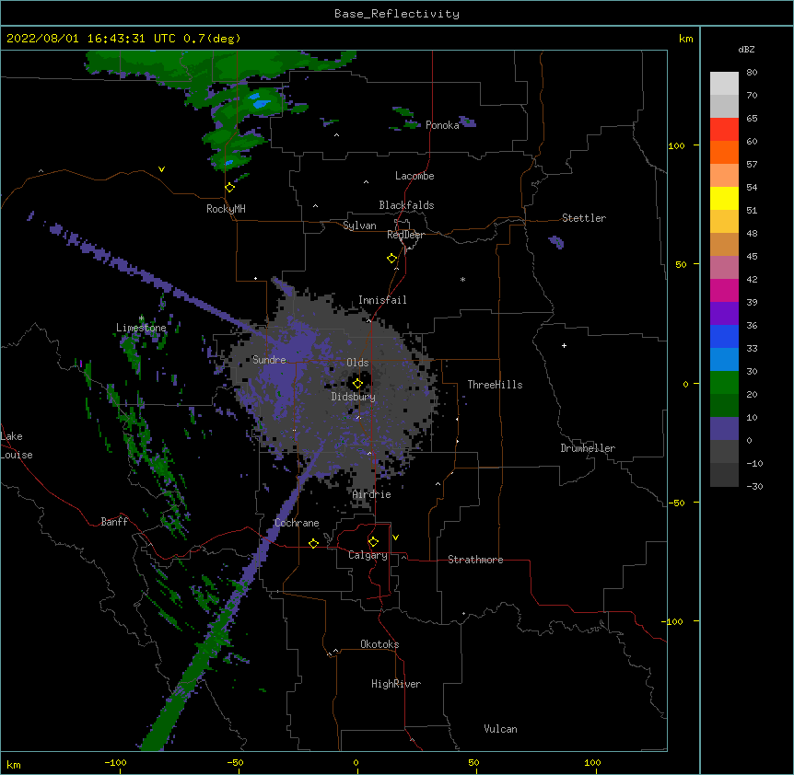This screenshot has width=794, height=775.
Task: Click the Sylvan label
Action: 359,226
